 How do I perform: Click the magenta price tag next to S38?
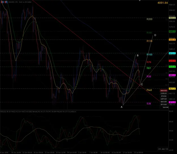click(x=172, y=102)
